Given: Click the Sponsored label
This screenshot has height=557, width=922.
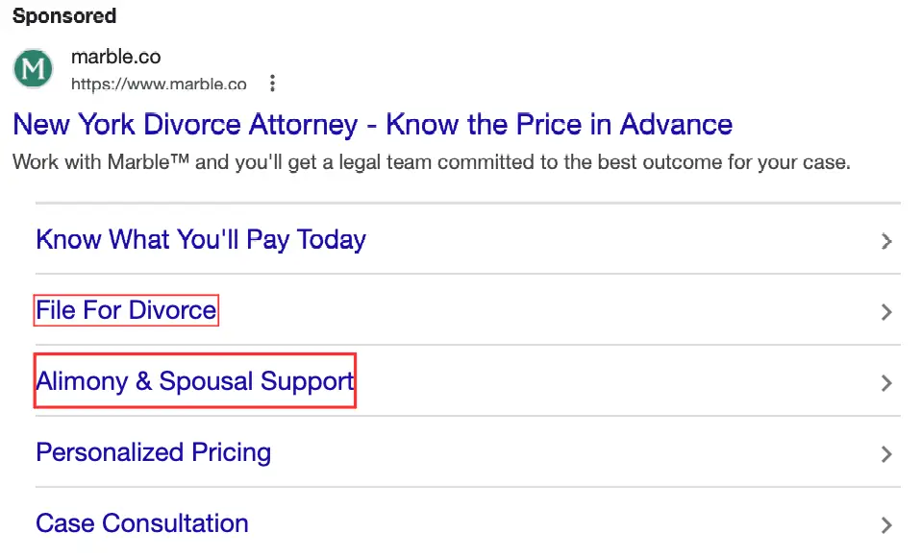Looking at the screenshot, I should [x=63, y=15].
